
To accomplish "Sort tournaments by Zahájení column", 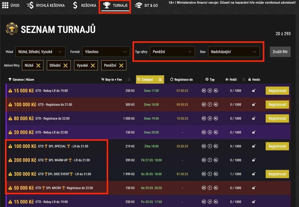I will tap(150, 80).
